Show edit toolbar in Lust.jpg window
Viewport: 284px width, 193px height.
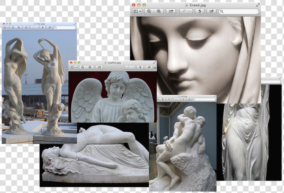(189, 99)
